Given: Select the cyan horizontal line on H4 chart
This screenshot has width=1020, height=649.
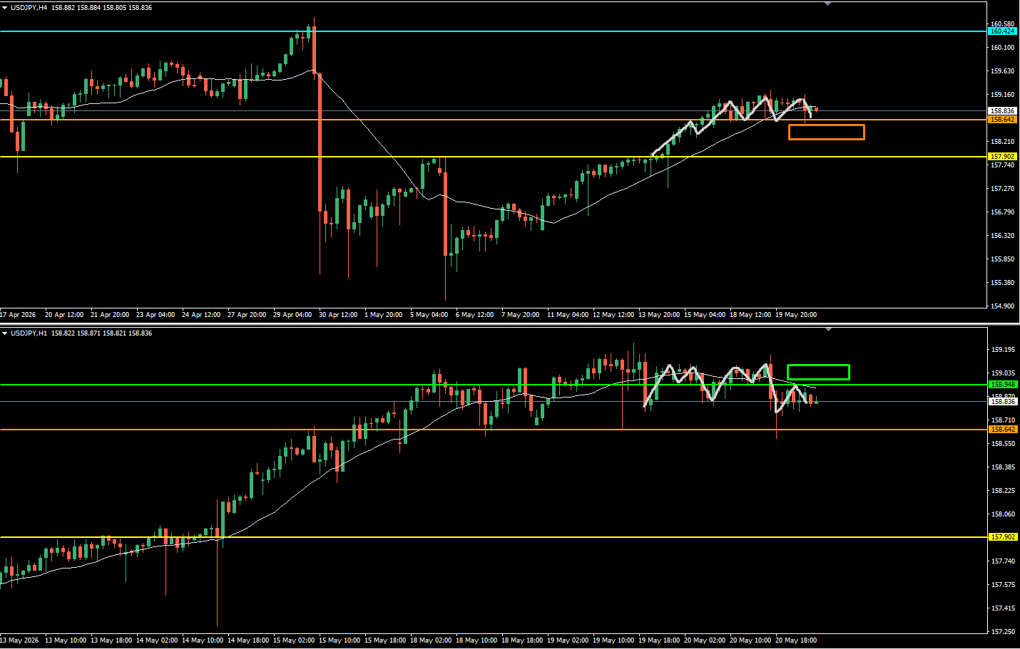Looking at the screenshot, I should pos(494,31).
